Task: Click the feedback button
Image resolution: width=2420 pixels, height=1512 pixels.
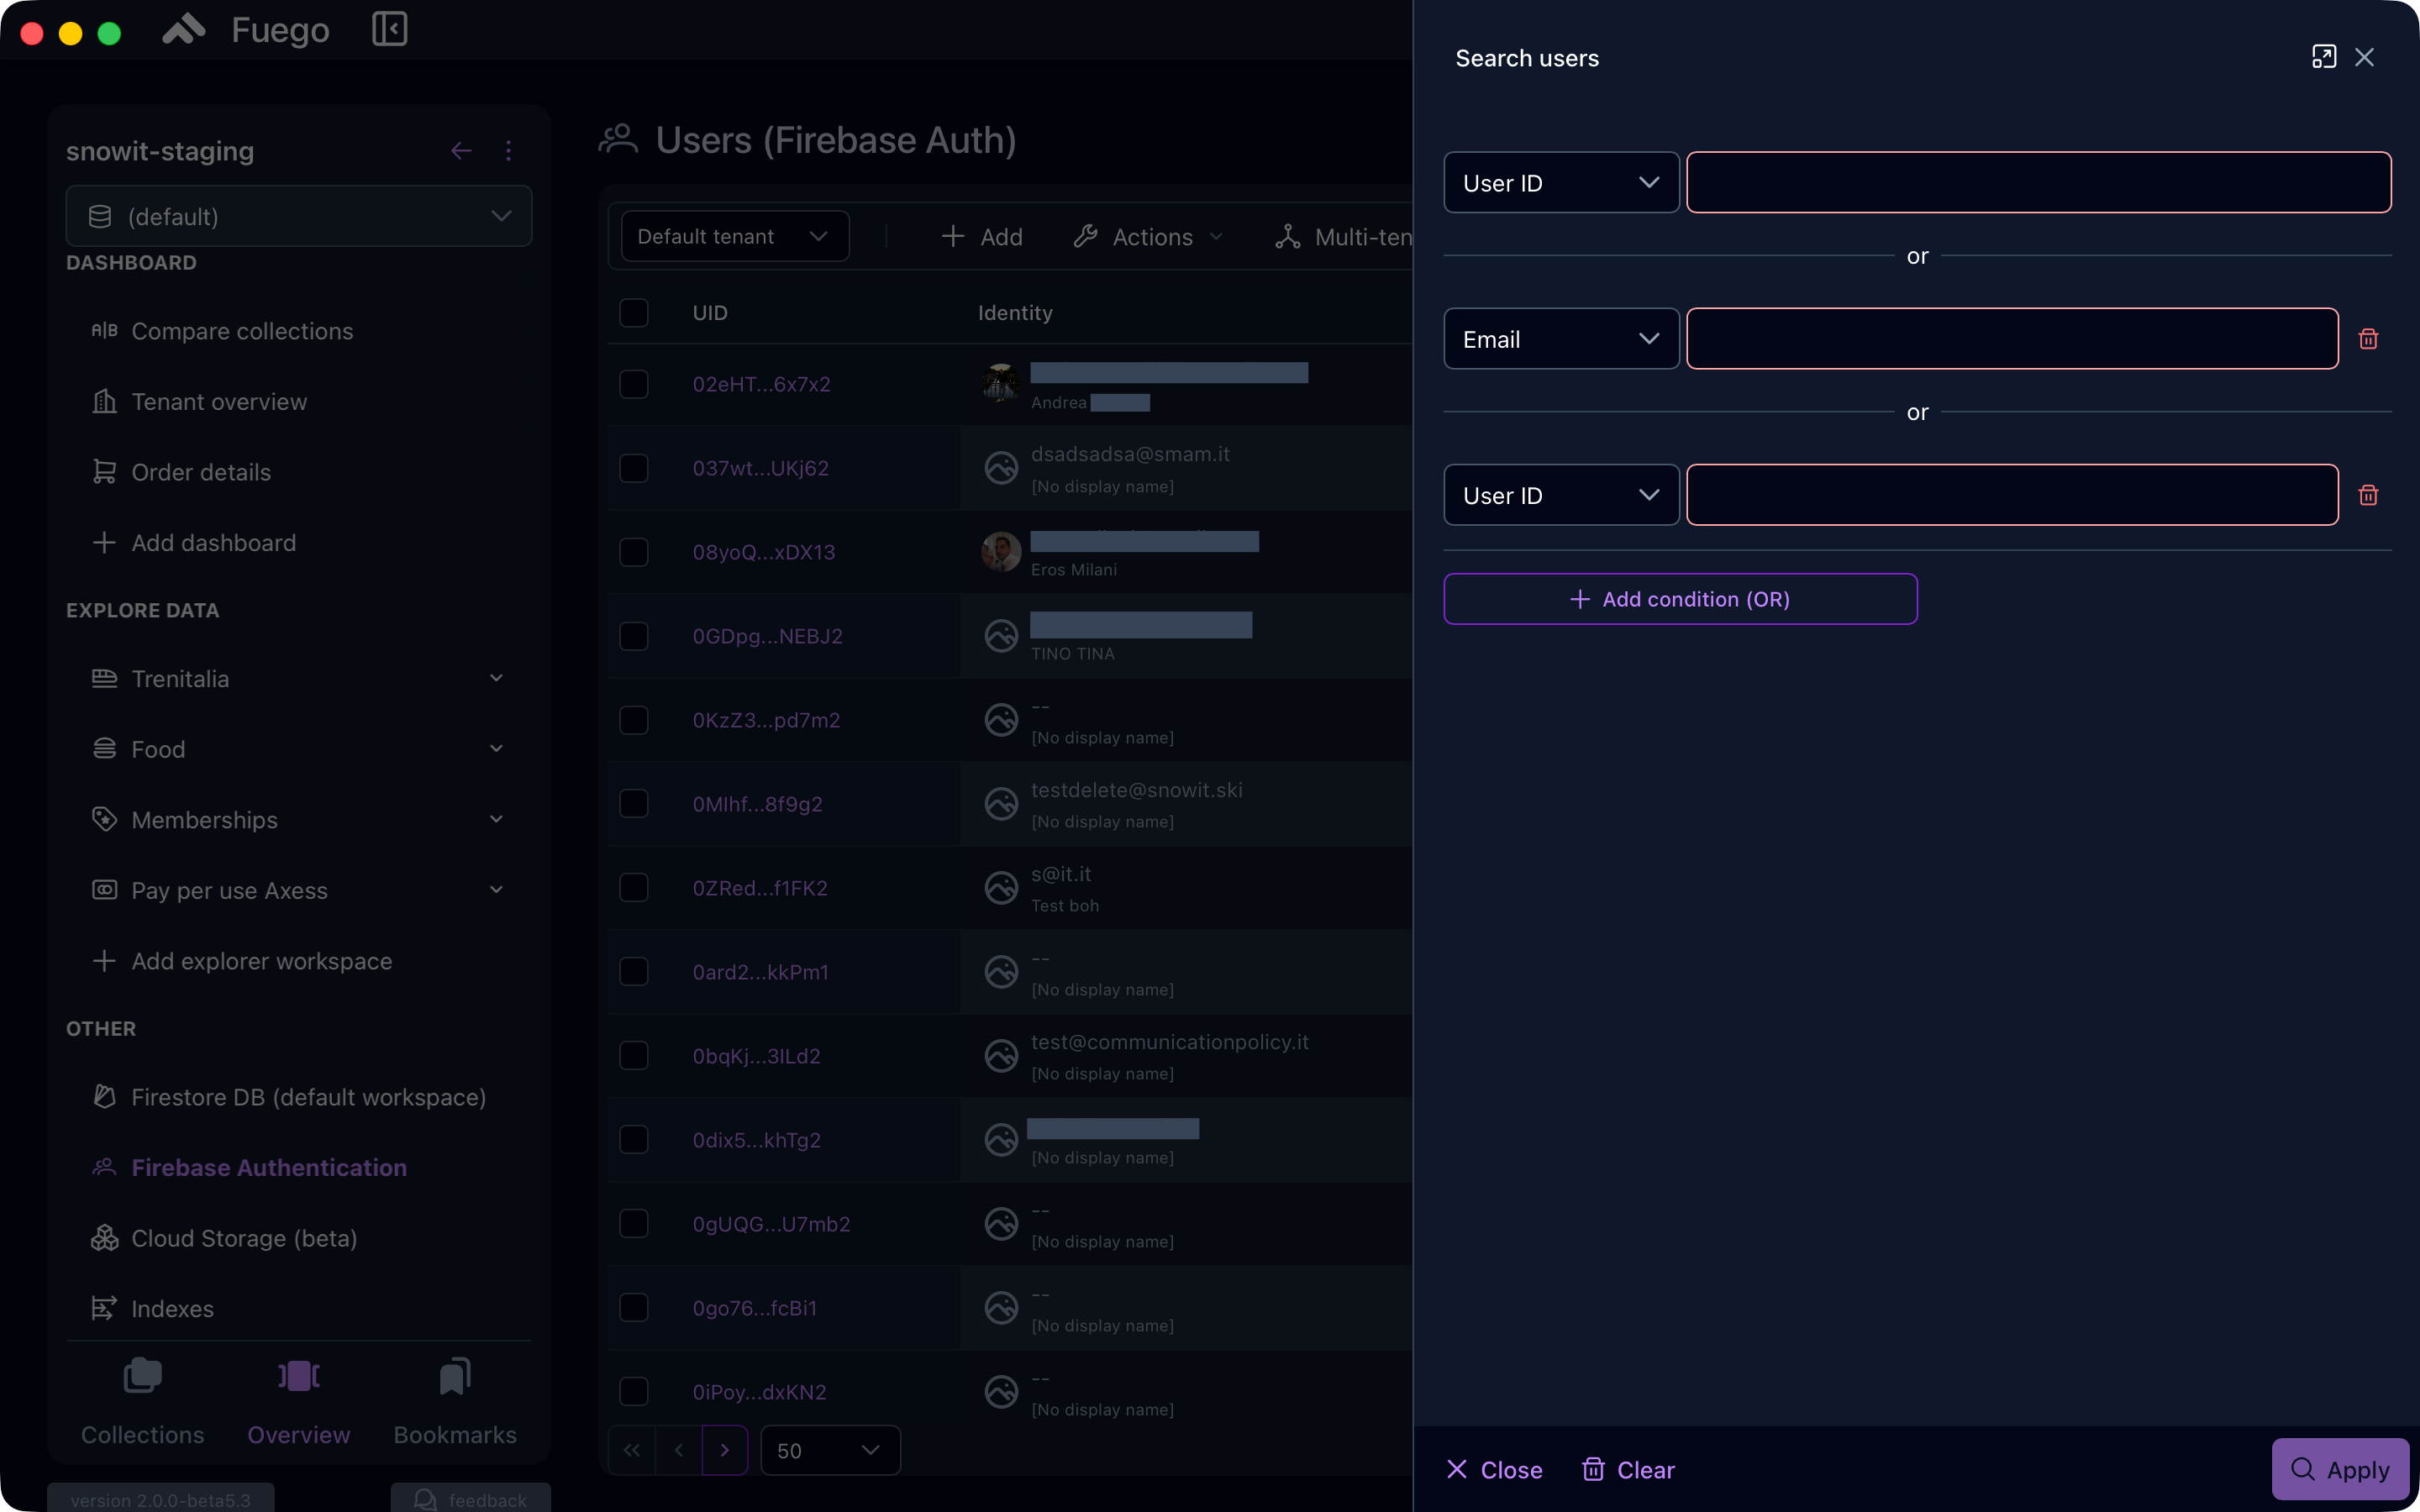Action: [x=470, y=1499]
